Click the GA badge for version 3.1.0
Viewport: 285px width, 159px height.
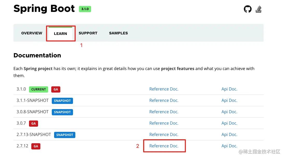tap(56, 89)
